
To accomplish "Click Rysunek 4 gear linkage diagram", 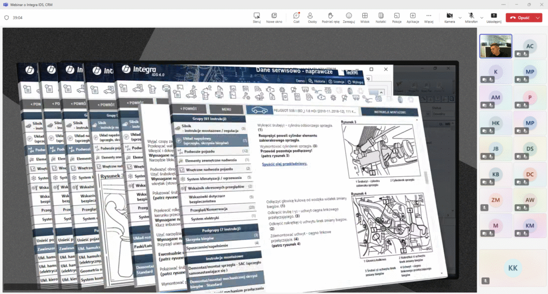I will (x=391, y=224).
